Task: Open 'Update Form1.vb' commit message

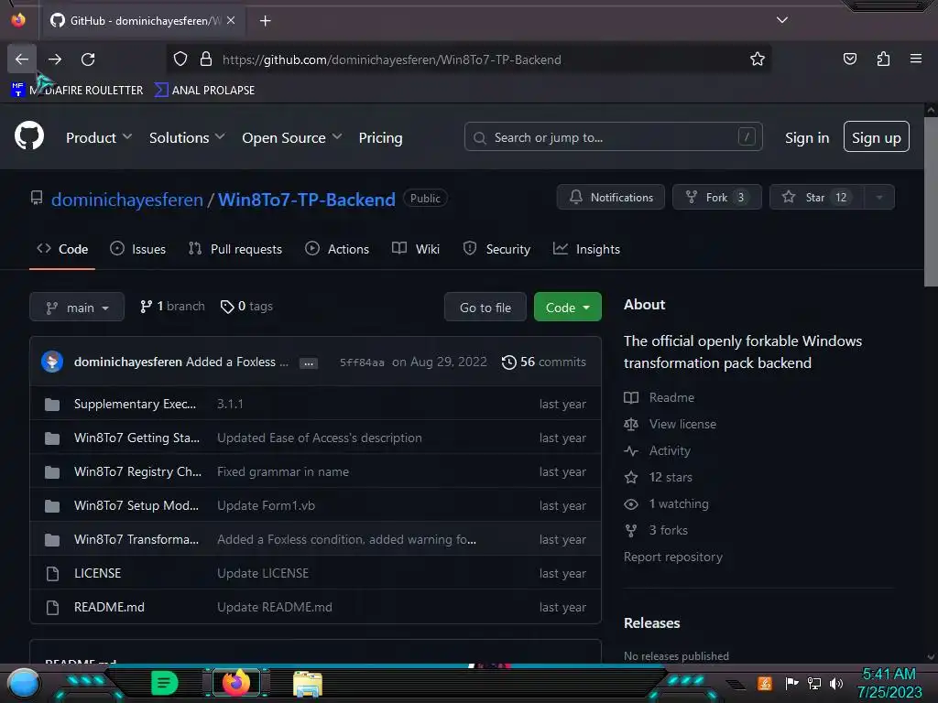Action: pos(266,505)
